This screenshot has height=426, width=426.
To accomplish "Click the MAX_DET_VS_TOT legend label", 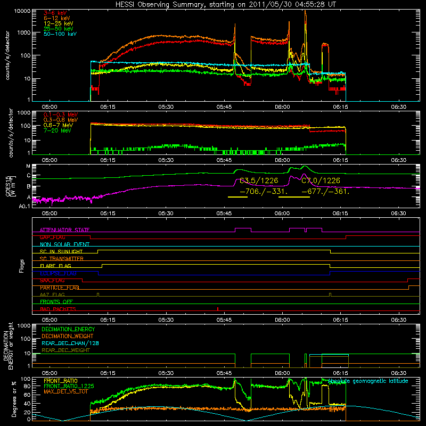I will point(66,391).
